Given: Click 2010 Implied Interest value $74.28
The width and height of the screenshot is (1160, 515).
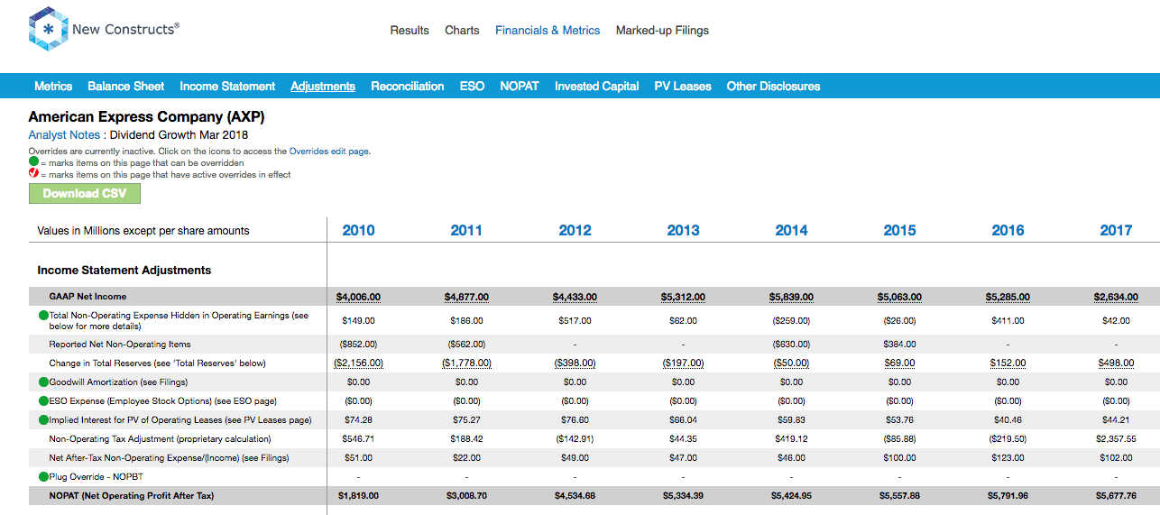Looking at the screenshot, I should click(x=358, y=420).
